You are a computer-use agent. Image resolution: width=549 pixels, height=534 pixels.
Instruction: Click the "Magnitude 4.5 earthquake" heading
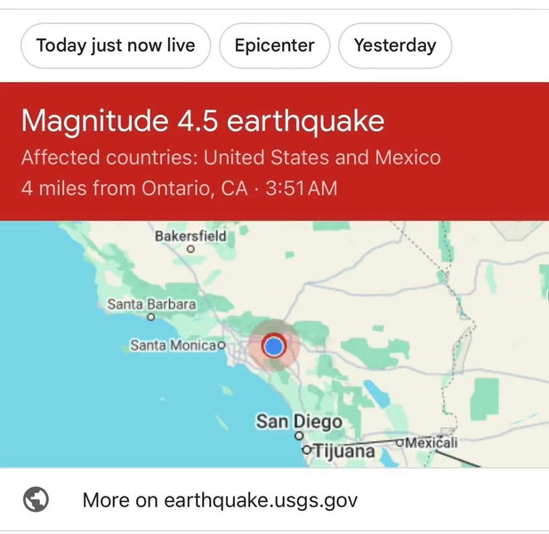tap(203, 120)
